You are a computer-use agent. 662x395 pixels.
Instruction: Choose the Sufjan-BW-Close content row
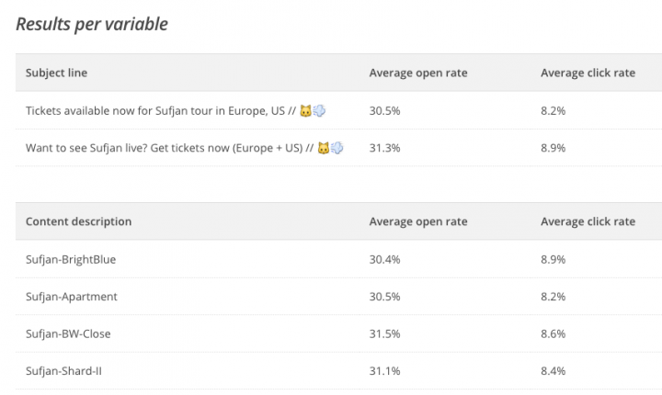[x=68, y=333]
